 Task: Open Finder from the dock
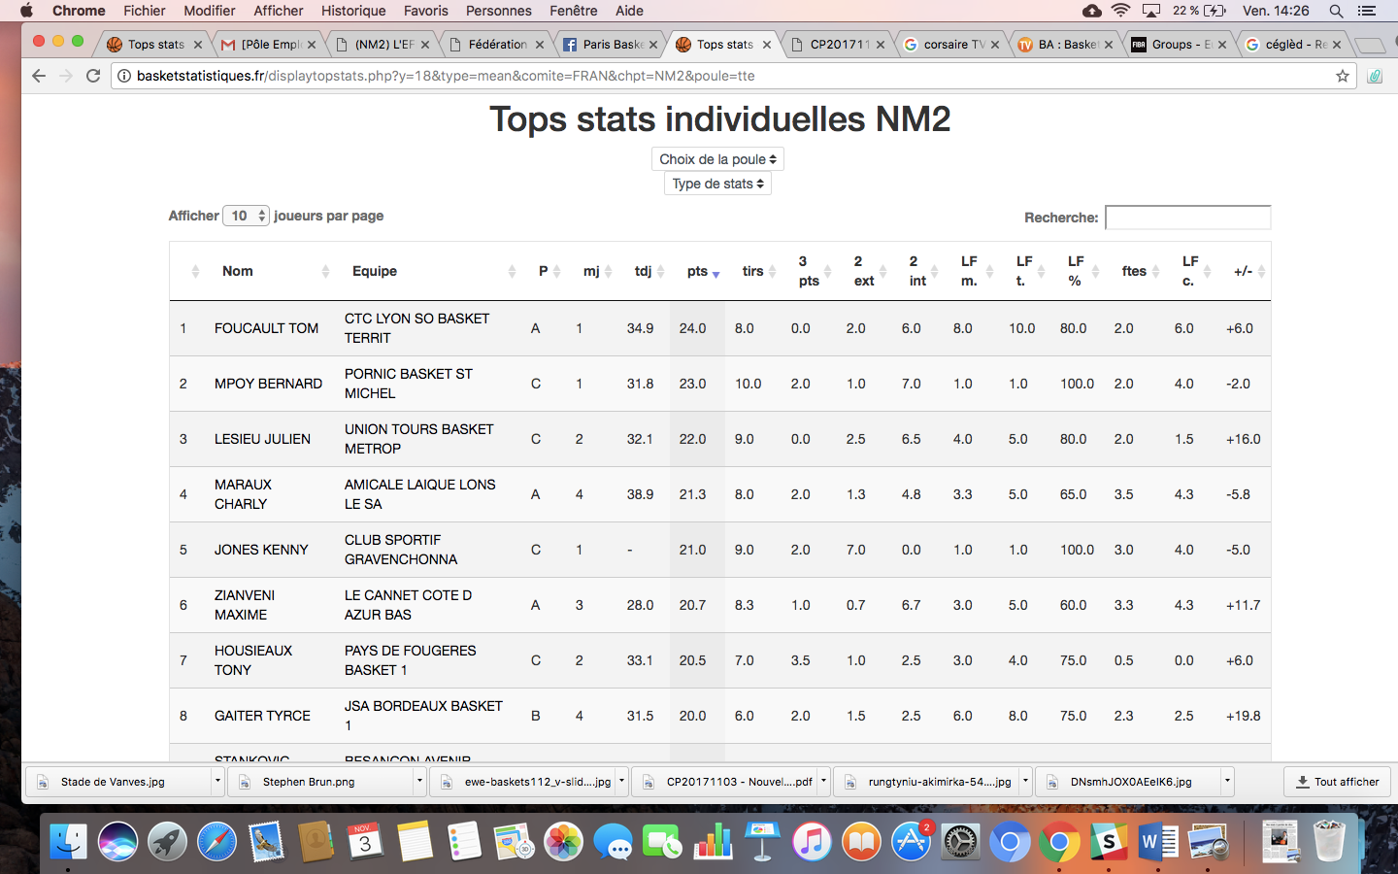coord(68,841)
